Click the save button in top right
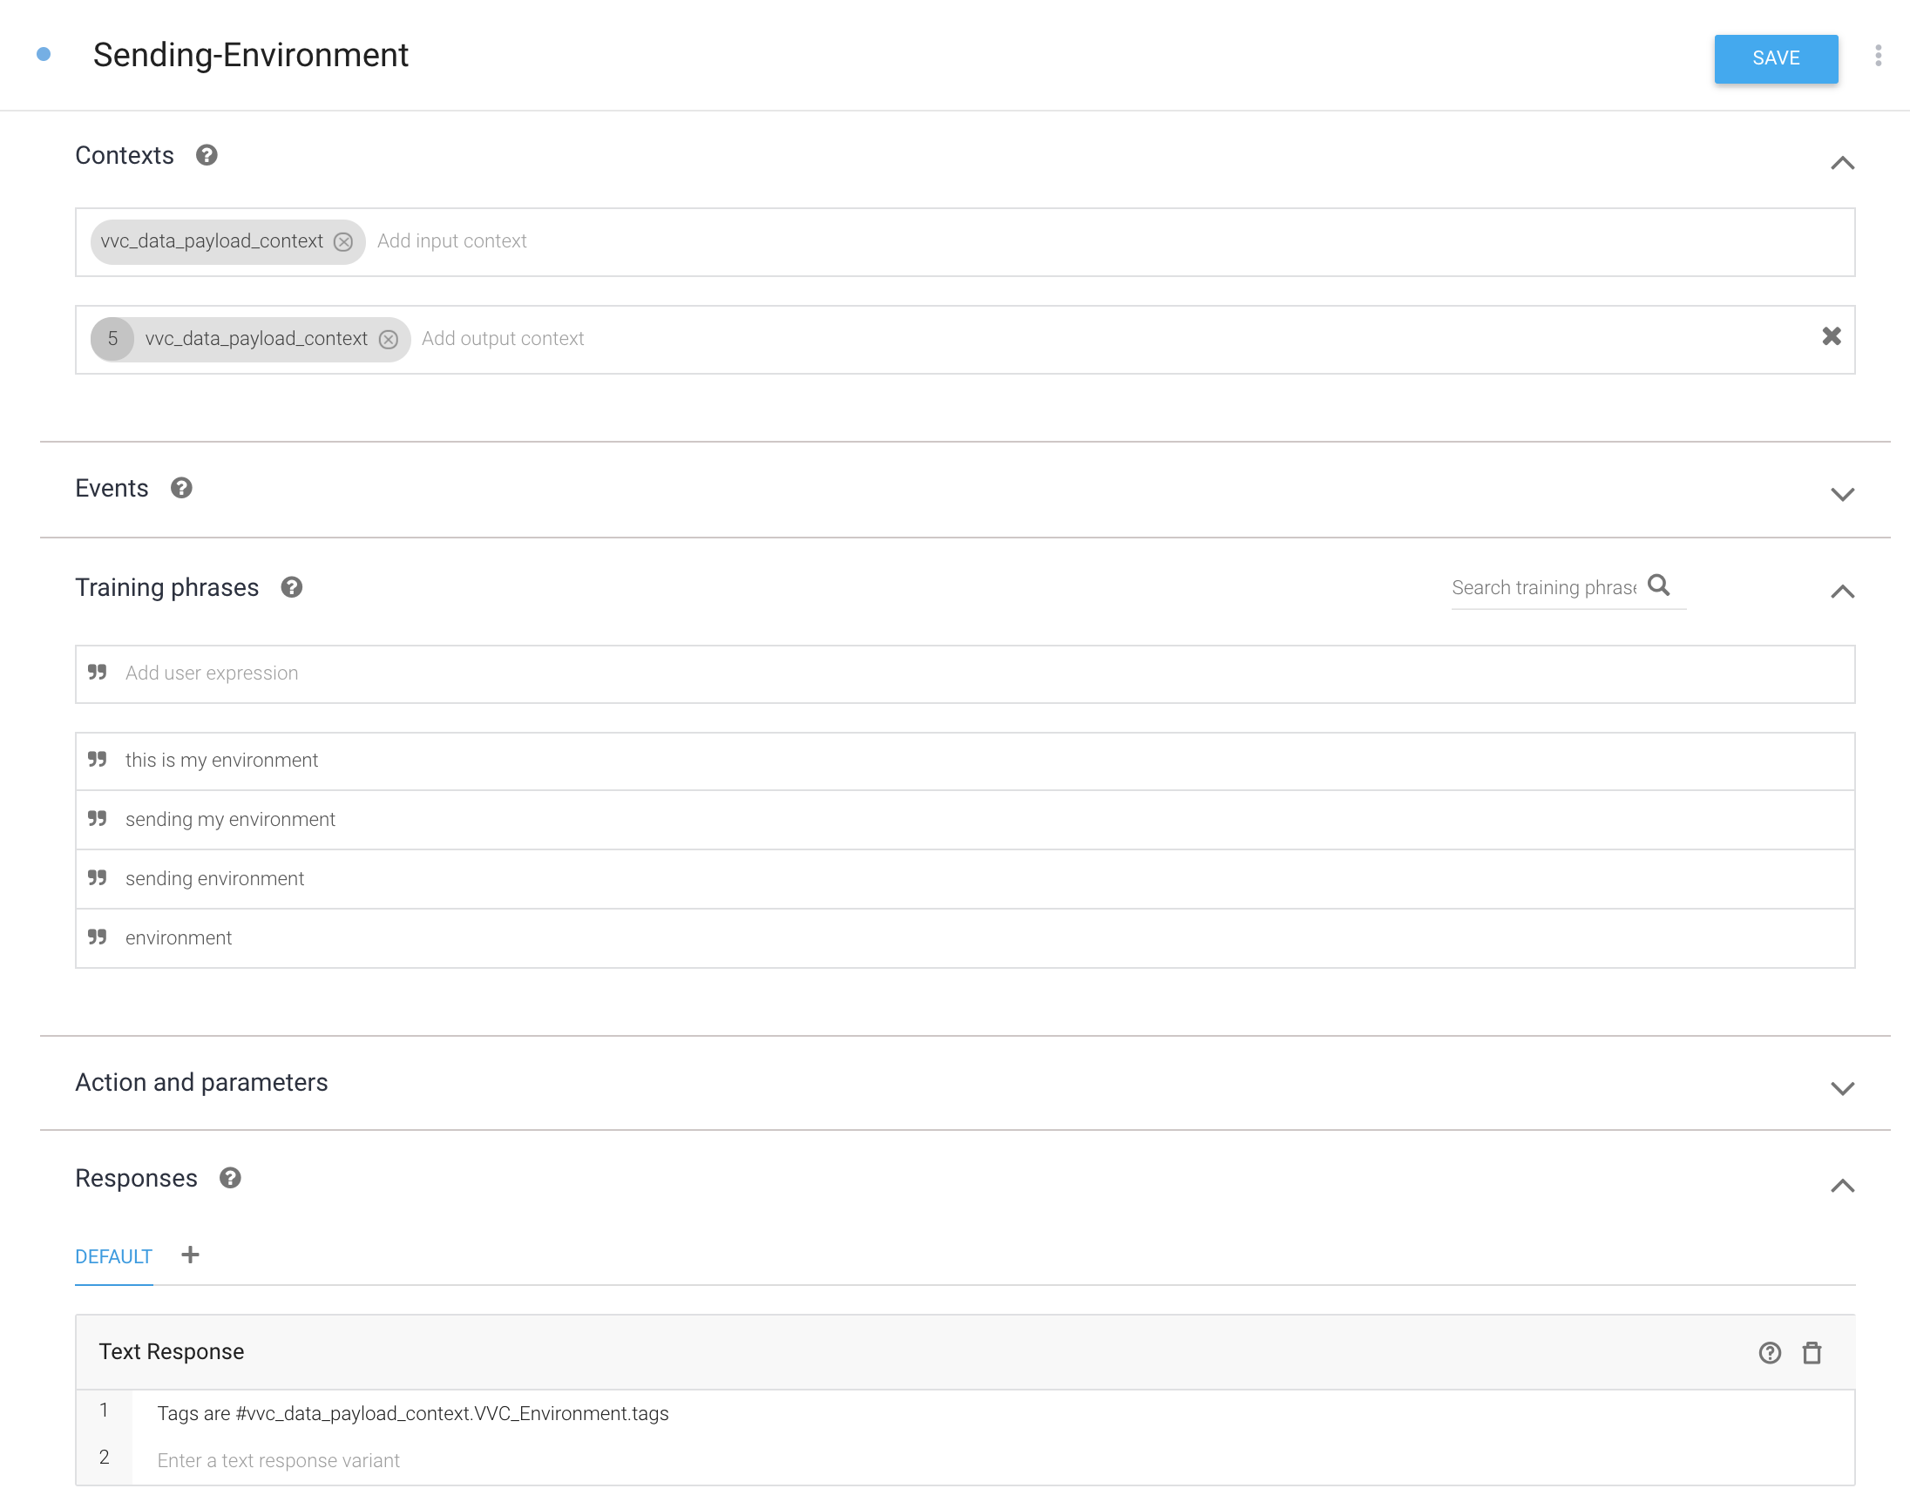This screenshot has height=1502, width=1910. [x=1772, y=56]
